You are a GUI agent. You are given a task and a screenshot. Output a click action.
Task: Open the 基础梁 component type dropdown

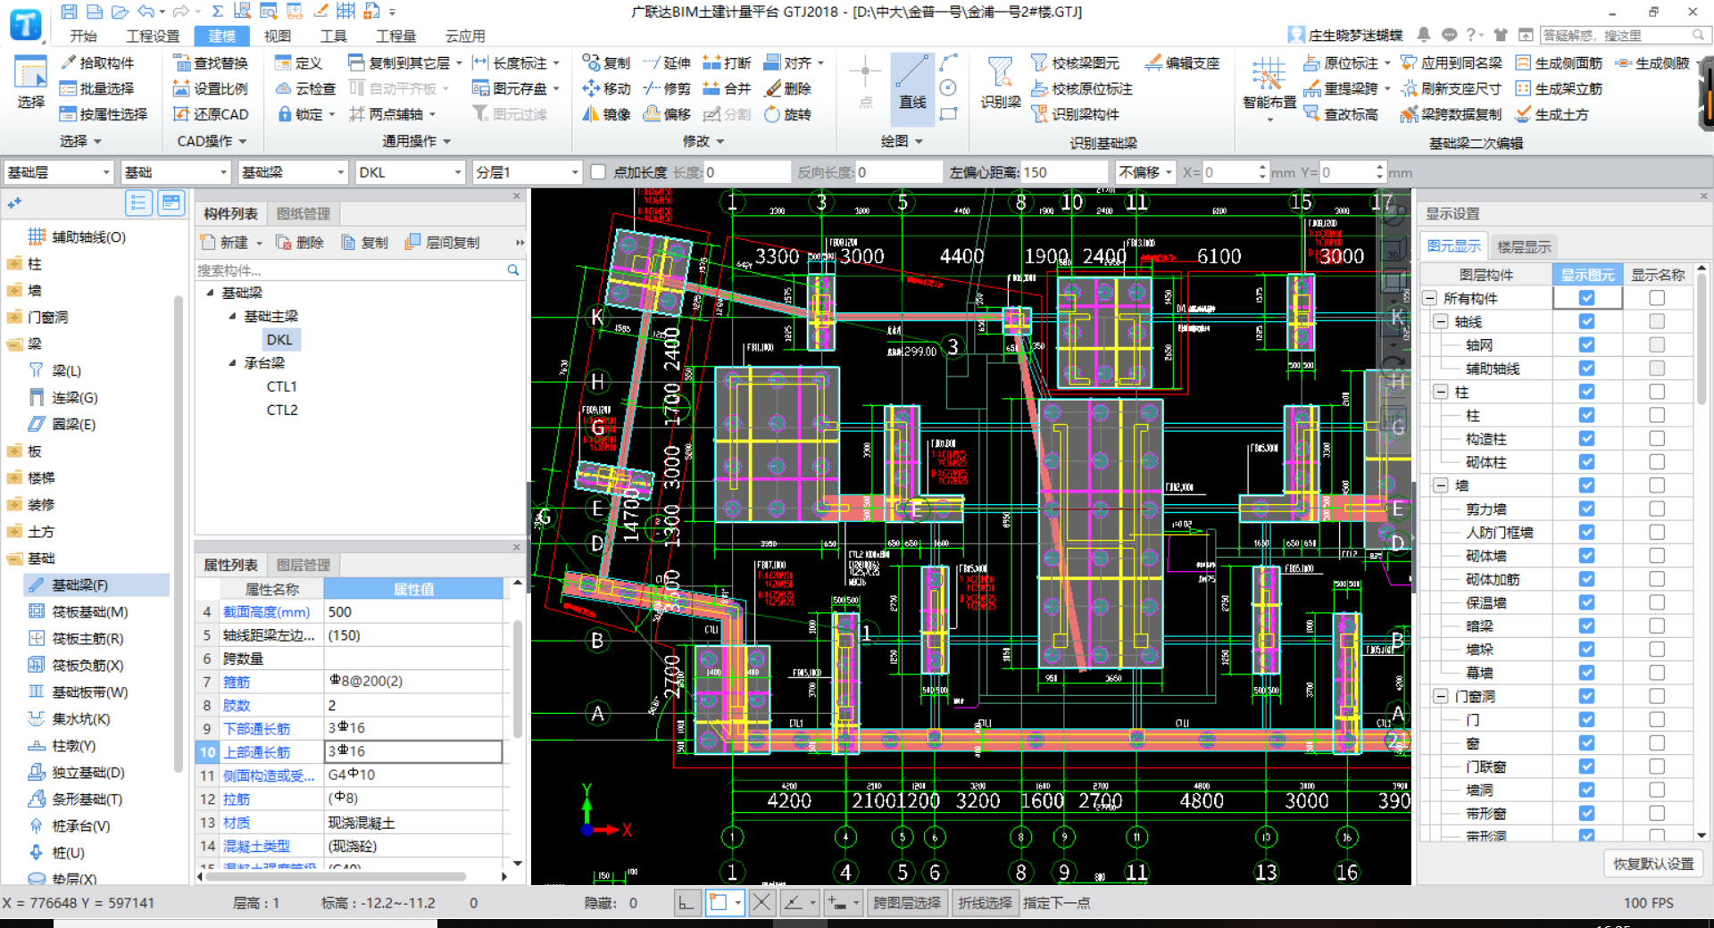(293, 172)
